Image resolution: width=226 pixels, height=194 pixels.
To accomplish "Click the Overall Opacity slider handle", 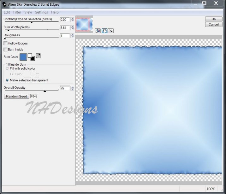I will click(45, 91).
